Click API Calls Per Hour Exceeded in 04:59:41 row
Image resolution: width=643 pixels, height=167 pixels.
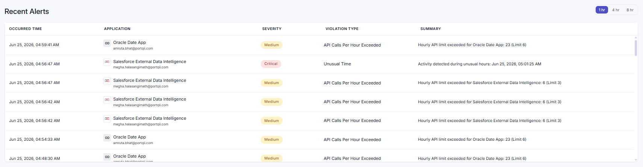point(352,45)
